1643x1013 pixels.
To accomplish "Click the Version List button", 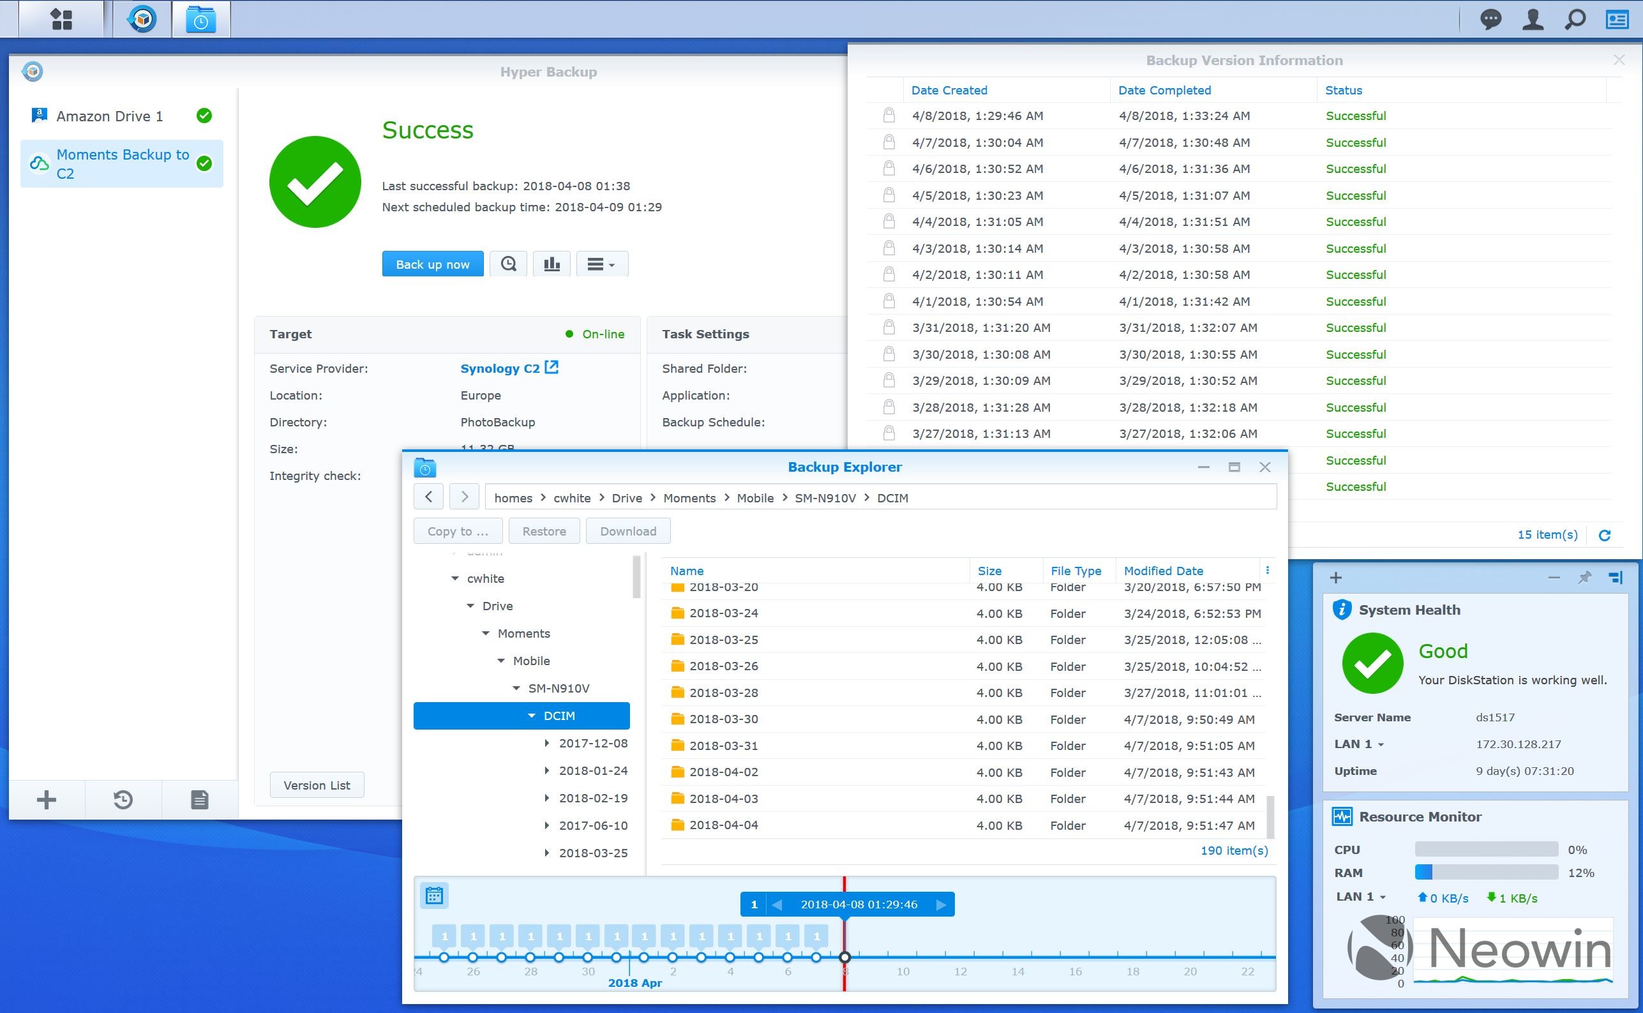I will (320, 785).
